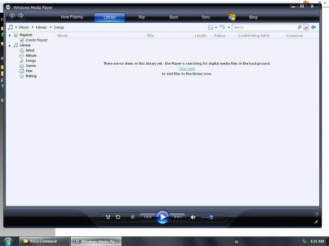This screenshot has height=246, width=329.
Task: Select Year in the library tree
Action: click(29, 71)
